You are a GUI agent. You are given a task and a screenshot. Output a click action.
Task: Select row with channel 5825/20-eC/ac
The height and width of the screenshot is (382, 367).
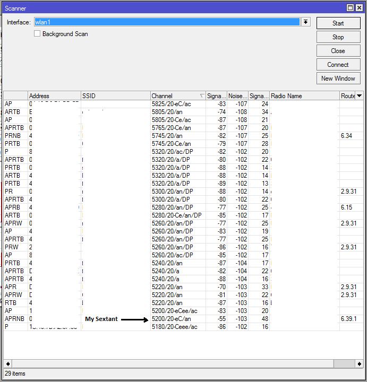coord(183,104)
